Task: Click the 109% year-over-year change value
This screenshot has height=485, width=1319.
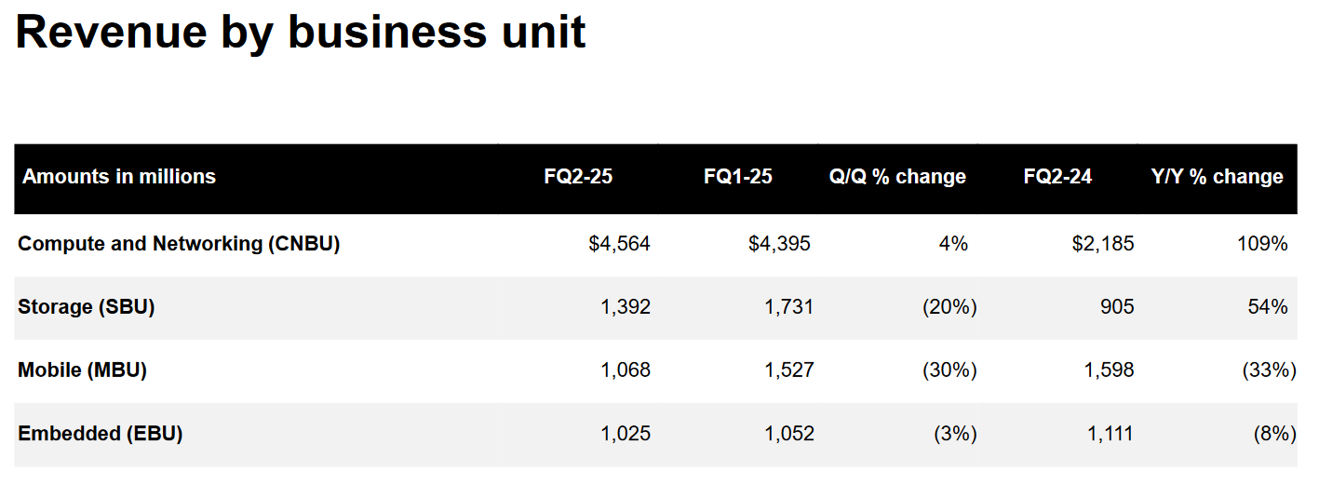Action: click(x=1262, y=245)
